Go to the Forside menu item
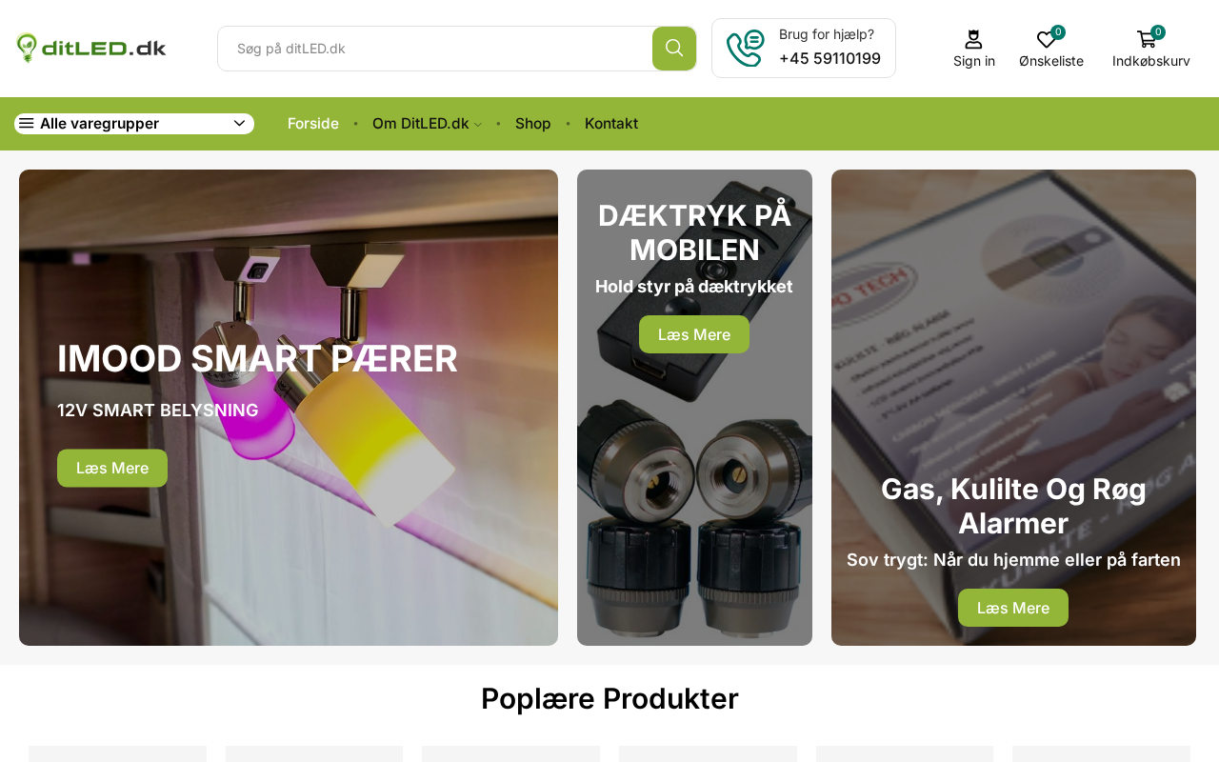Viewport: 1219px width, 762px height. [313, 124]
